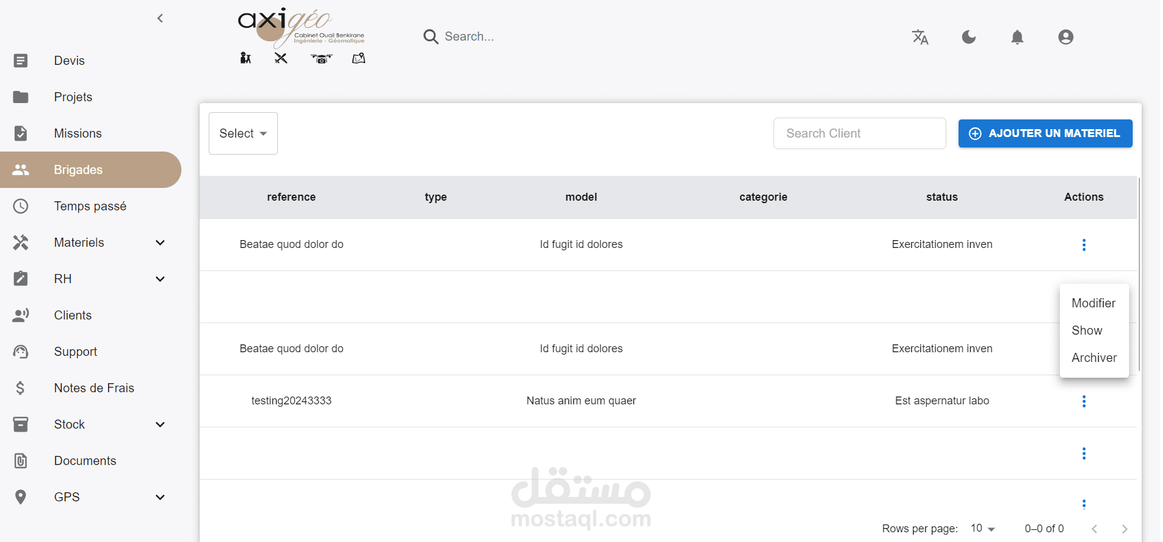Click the Clients speaking-person icon
The height and width of the screenshot is (542, 1163).
pyautogui.click(x=21, y=315)
